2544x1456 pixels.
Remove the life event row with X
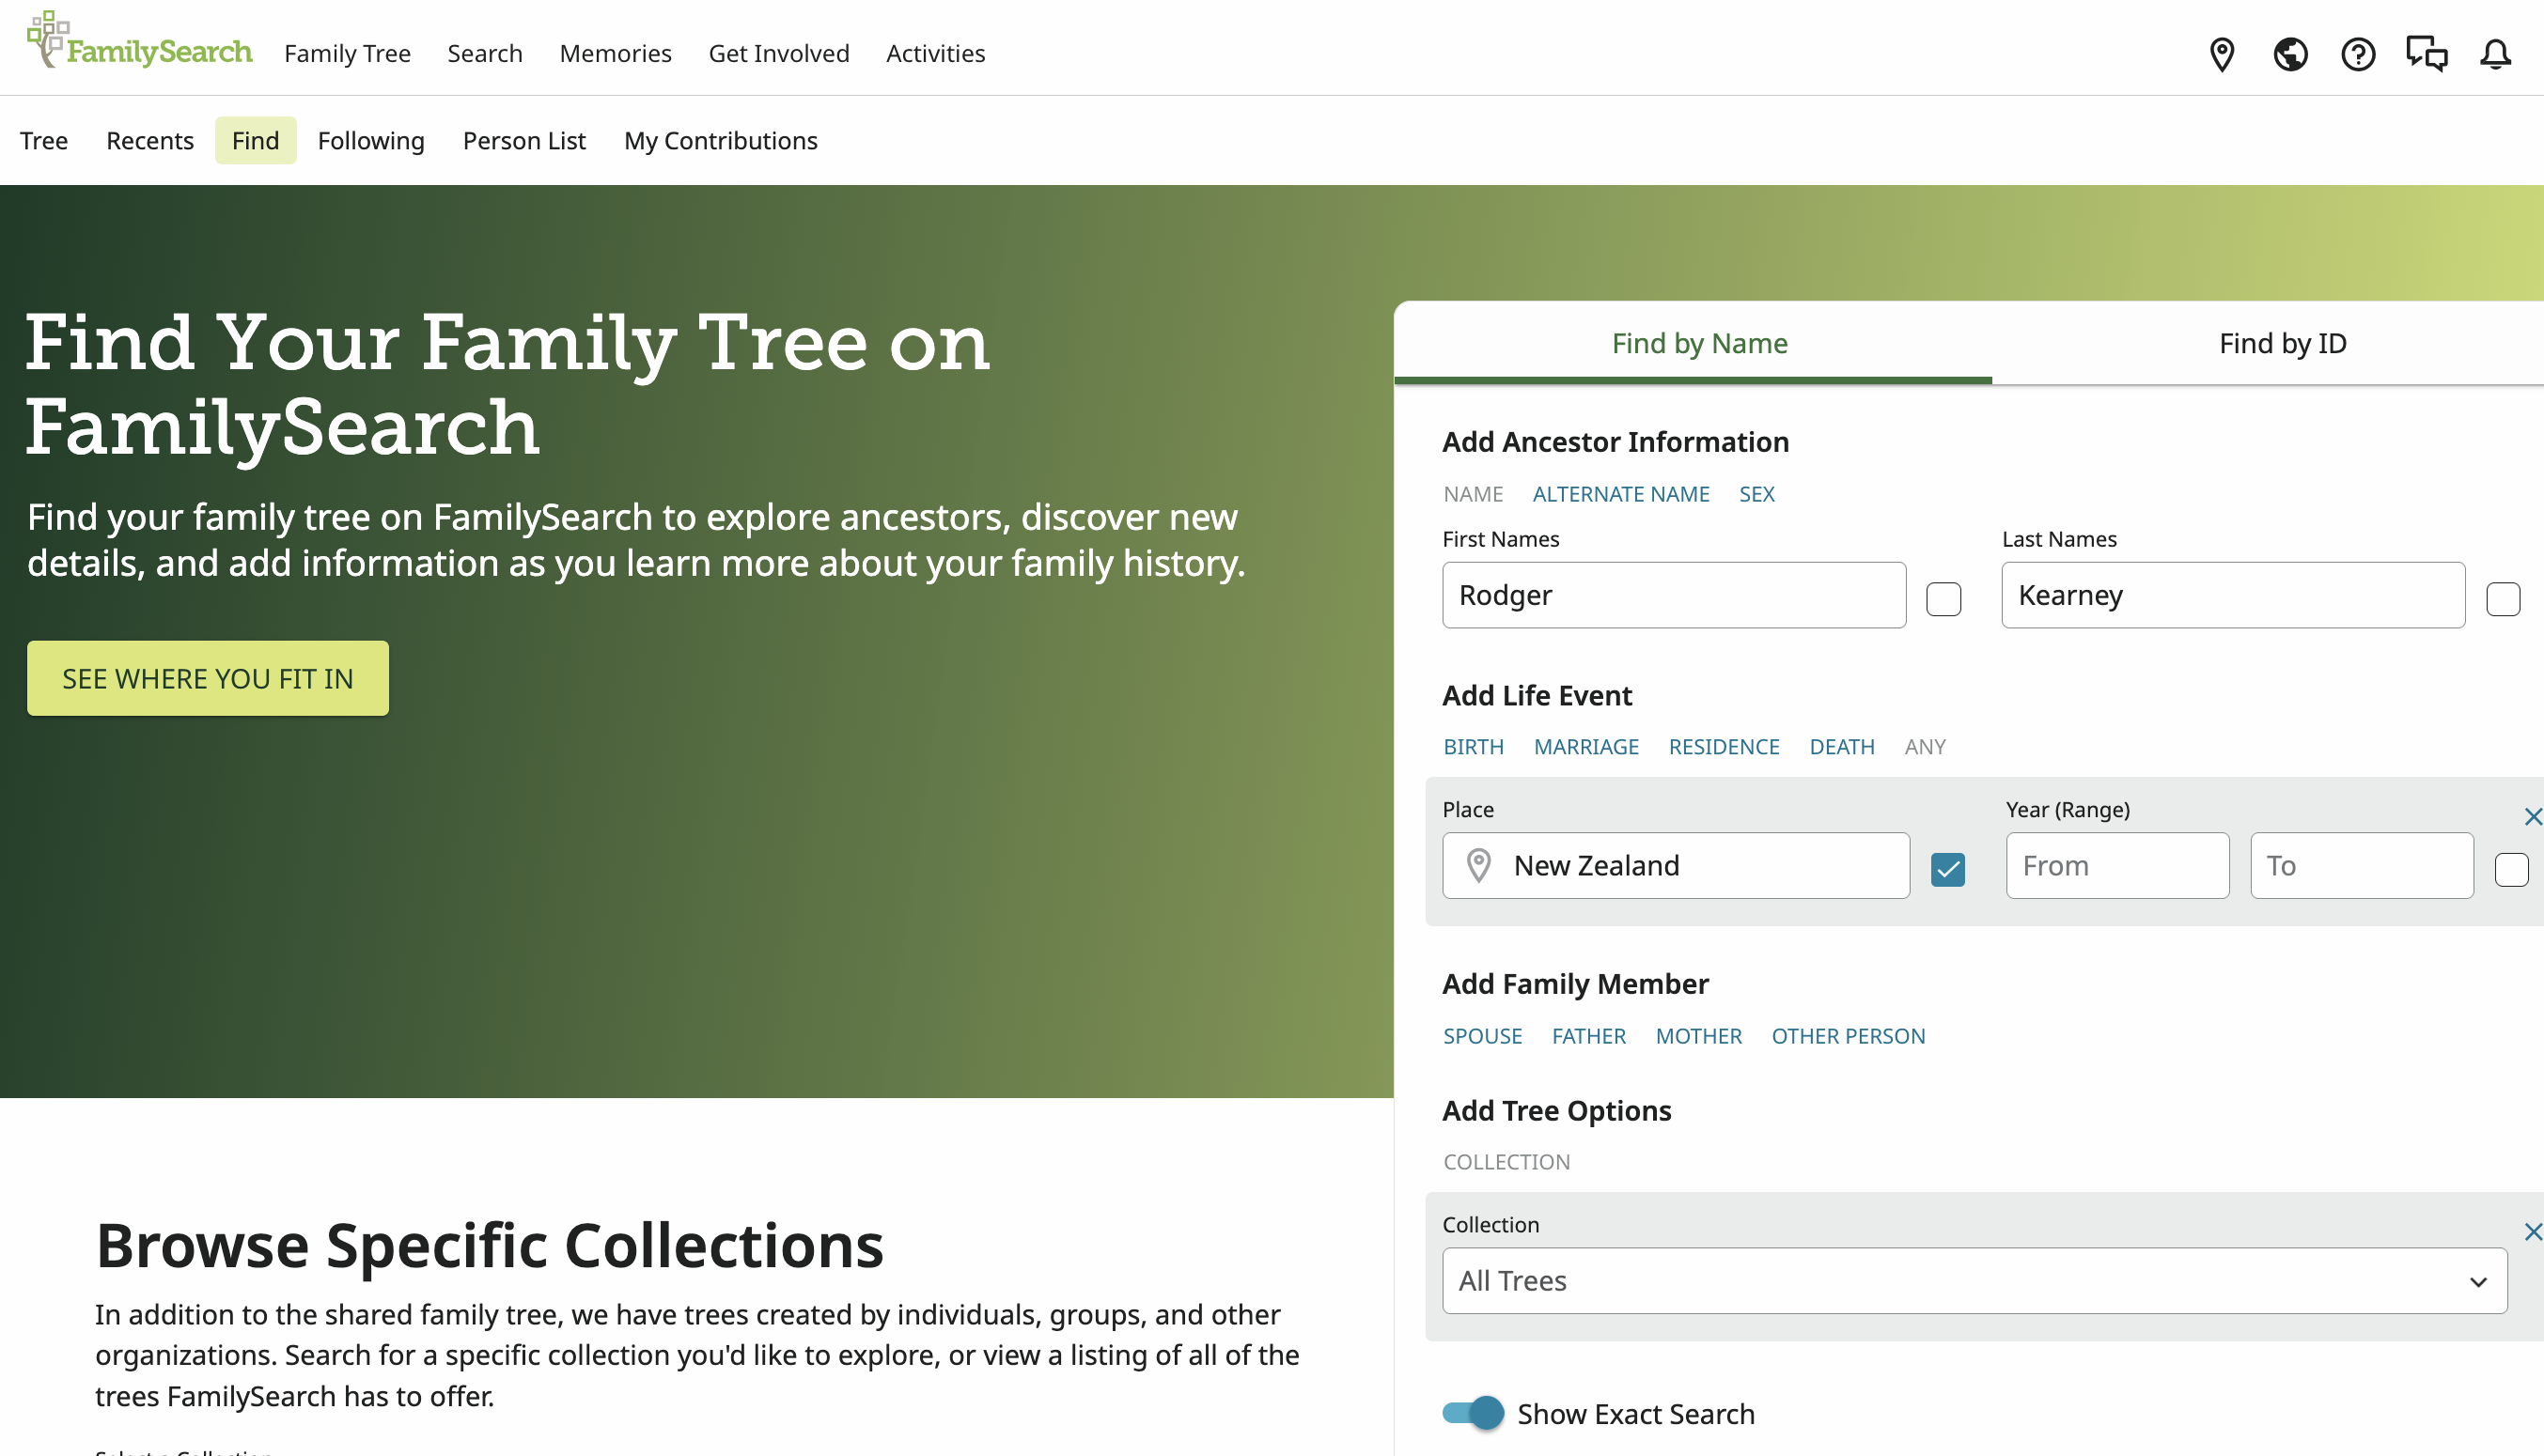[2532, 817]
